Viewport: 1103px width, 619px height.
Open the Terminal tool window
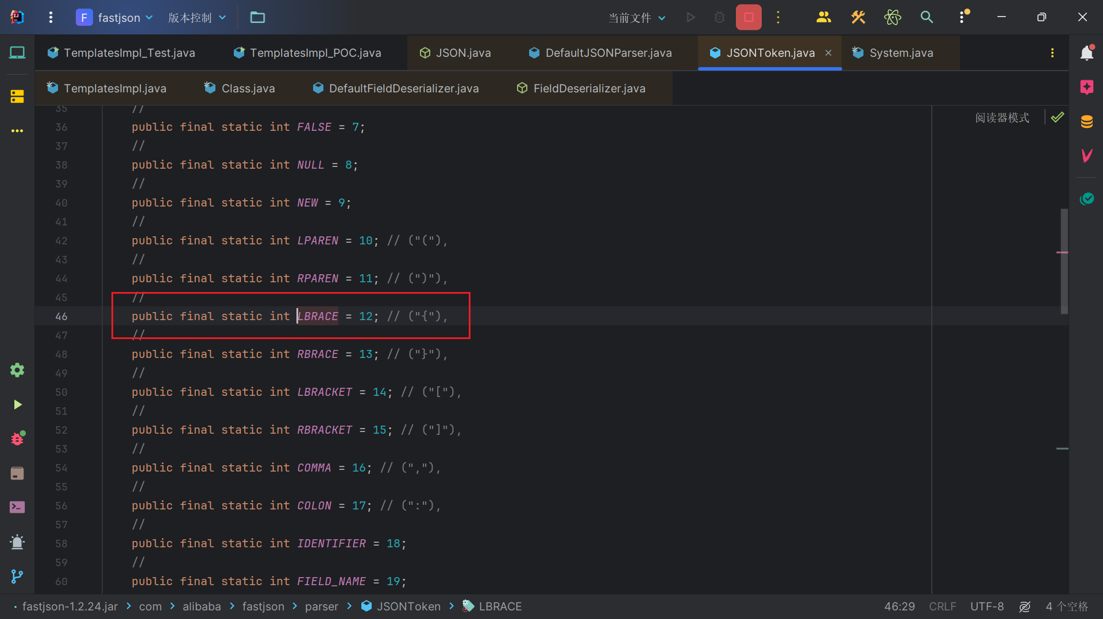point(17,507)
